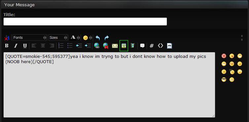This screenshot has height=122, width=249.
Task: Open the Sizes dropdown
Action: pyautogui.click(x=58, y=37)
